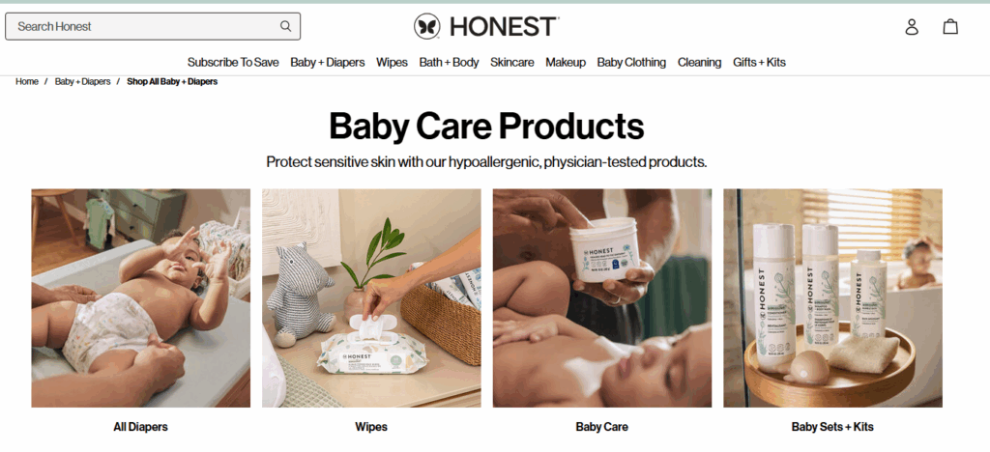
Task: Focus the Search Honest field
Action: click(x=153, y=26)
